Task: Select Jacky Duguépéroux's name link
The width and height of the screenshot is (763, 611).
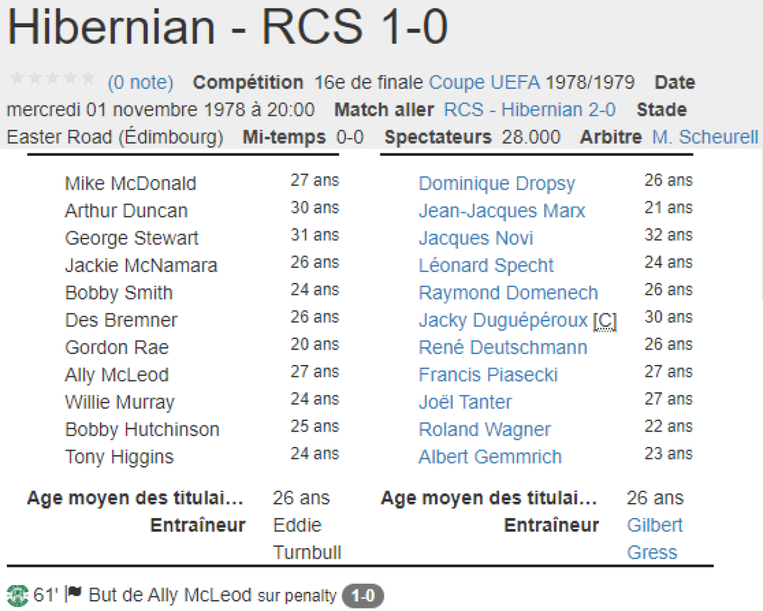Action: [503, 321]
